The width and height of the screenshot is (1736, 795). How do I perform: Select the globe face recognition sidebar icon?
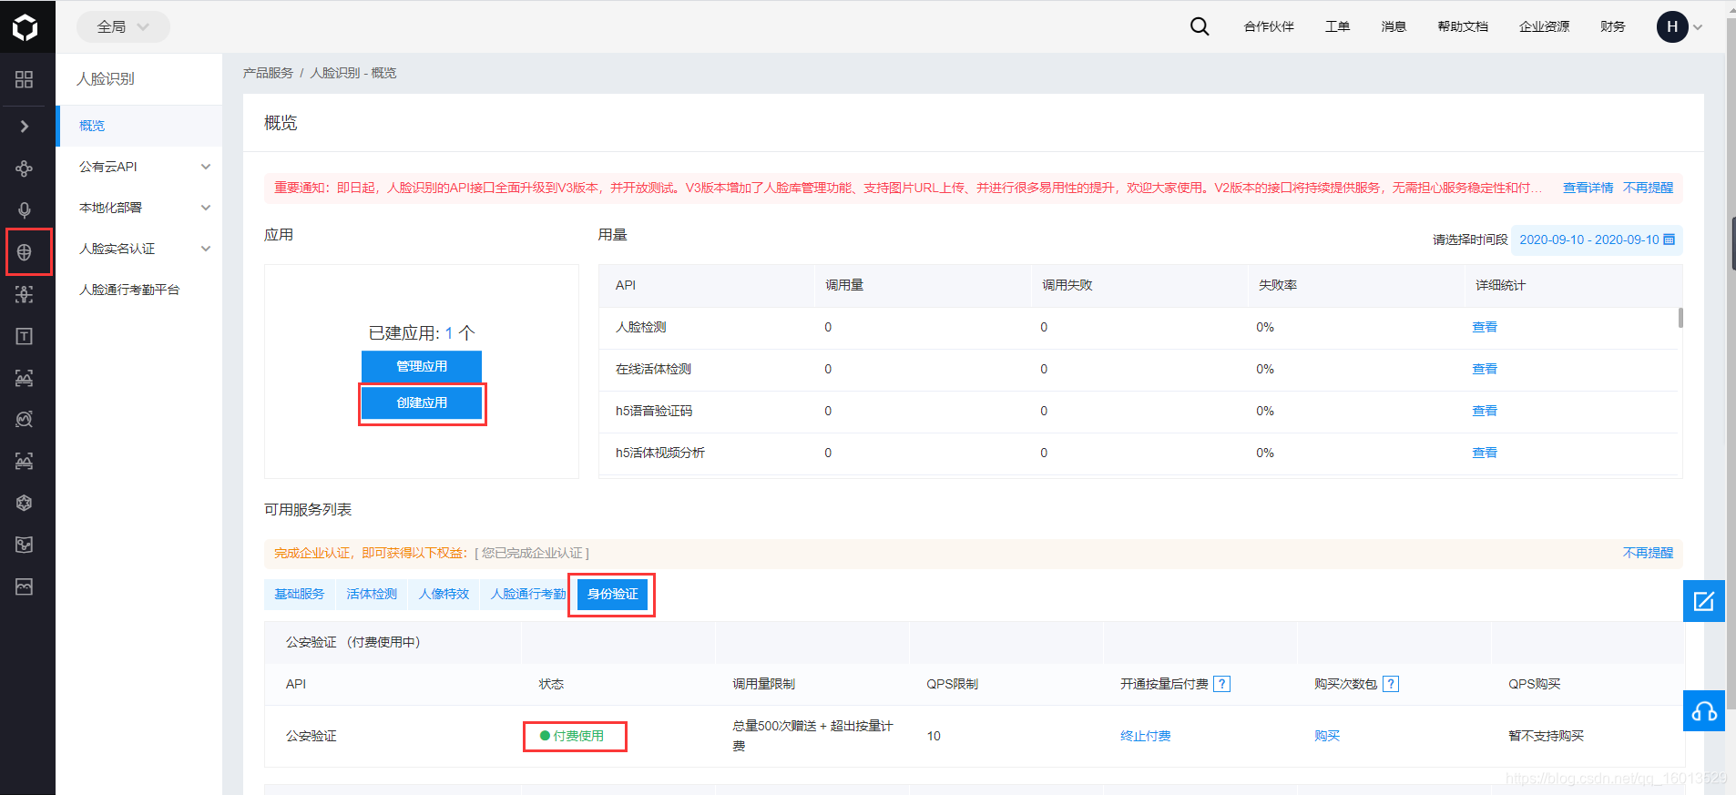(25, 252)
